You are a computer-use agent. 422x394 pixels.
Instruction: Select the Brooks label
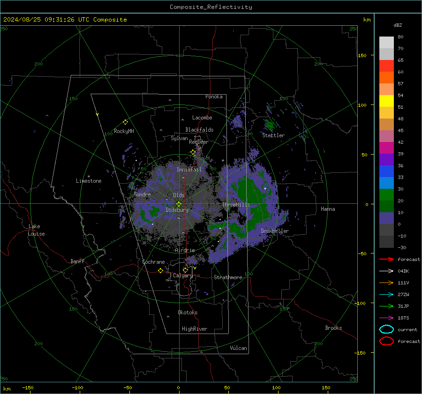click(x=333, y=328)
